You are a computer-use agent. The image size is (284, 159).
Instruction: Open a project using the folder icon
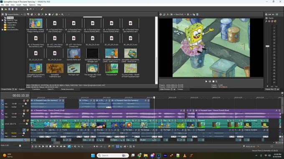6,9
